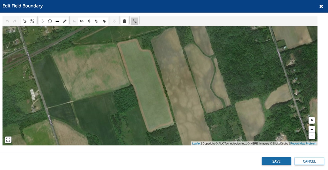Select the straight line draw tool
Image resolution: width=328 pixels, height=170 pixels.
[57, 21]
